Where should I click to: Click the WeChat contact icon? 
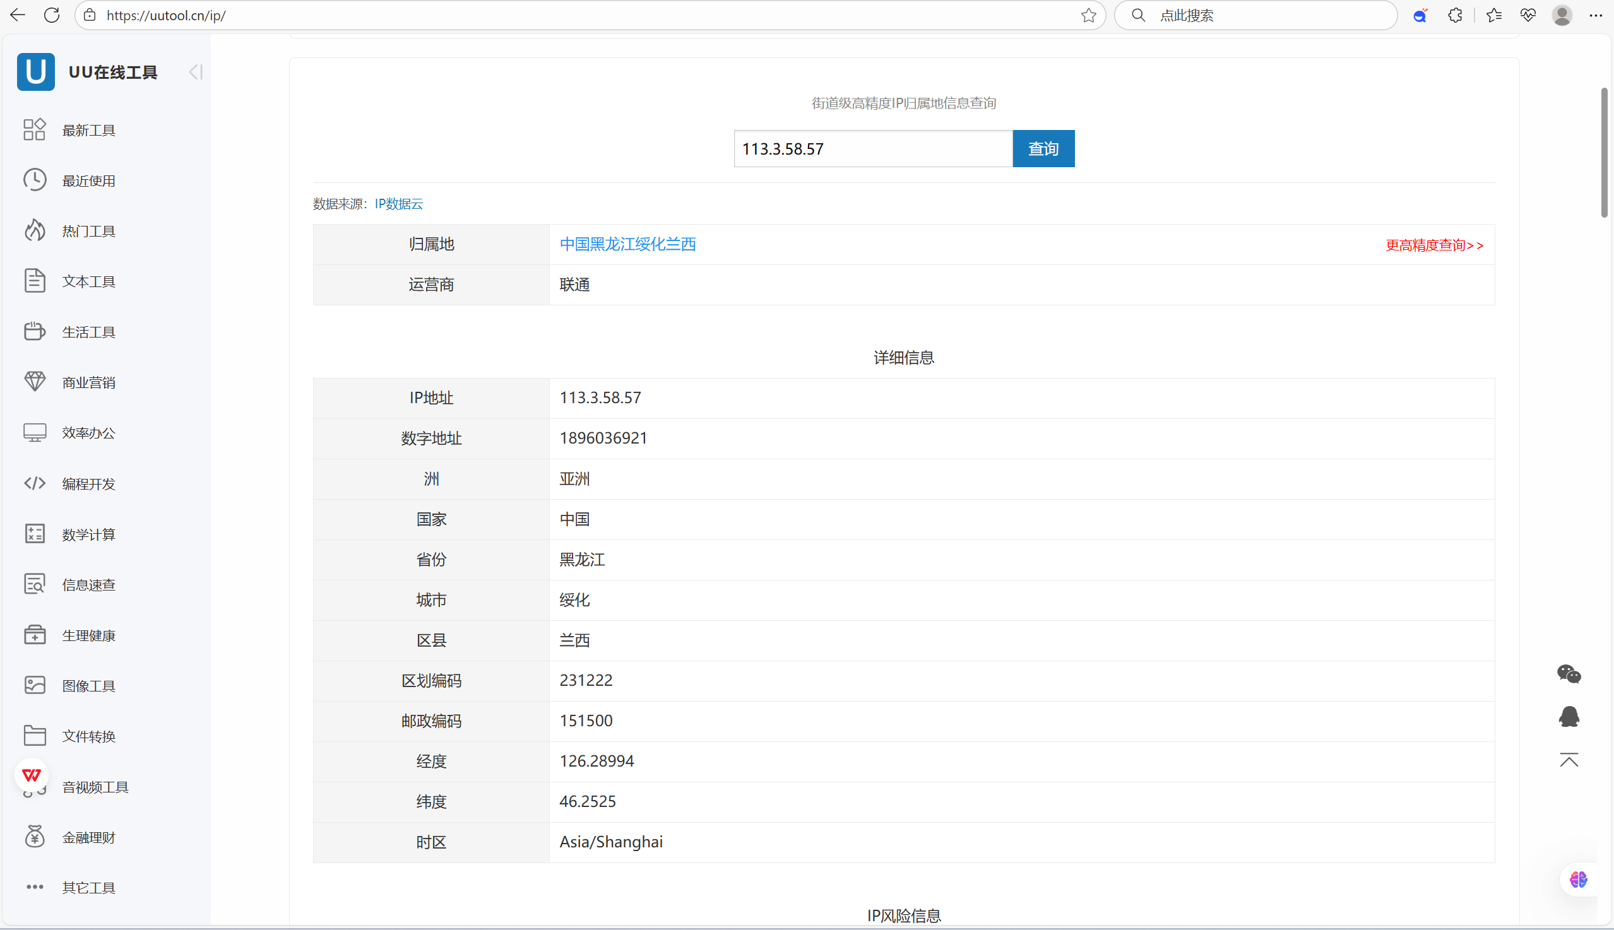(1569, 674)
